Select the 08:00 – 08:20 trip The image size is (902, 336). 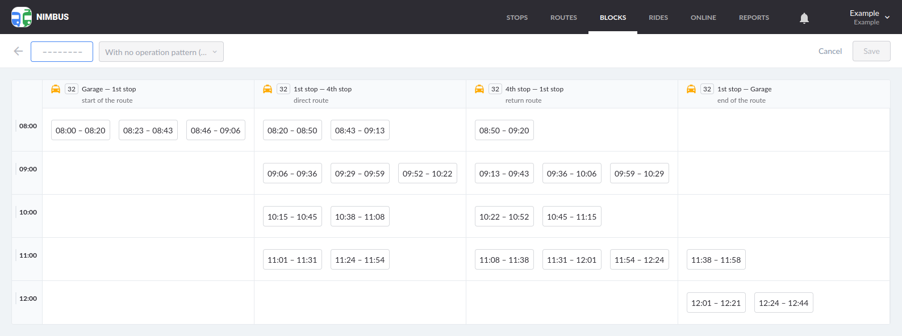pyautogui.click(x=81, y=131)
